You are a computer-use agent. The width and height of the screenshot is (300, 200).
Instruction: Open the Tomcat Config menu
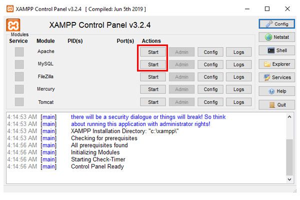click(210, 102)
